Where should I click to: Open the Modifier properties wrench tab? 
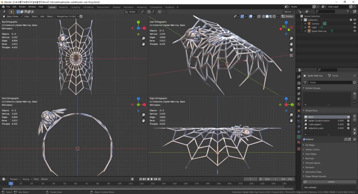[299, 116]
